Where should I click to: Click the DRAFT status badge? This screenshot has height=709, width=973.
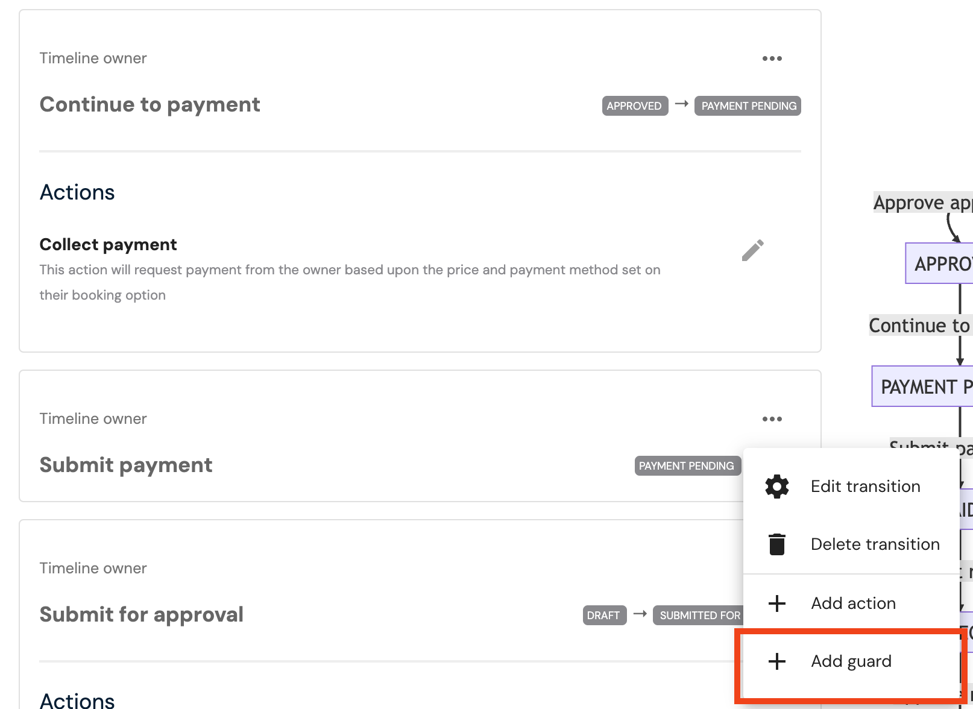(x=604, y=615)
